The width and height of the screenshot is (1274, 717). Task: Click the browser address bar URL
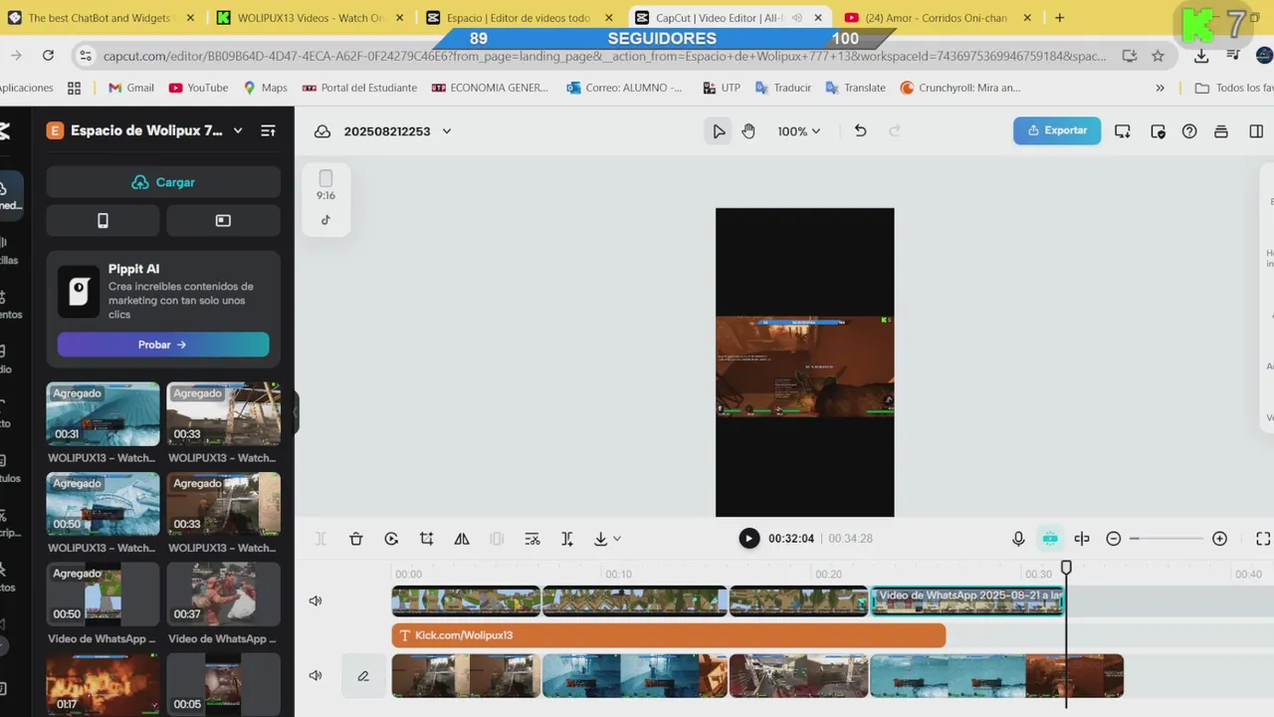[604, 57]
